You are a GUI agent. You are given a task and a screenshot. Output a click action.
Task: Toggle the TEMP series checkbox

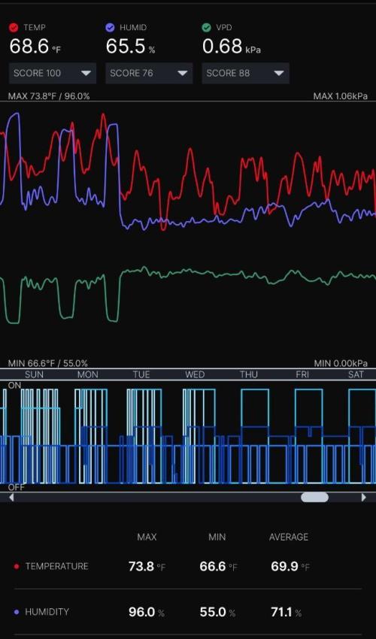(14, 28)
